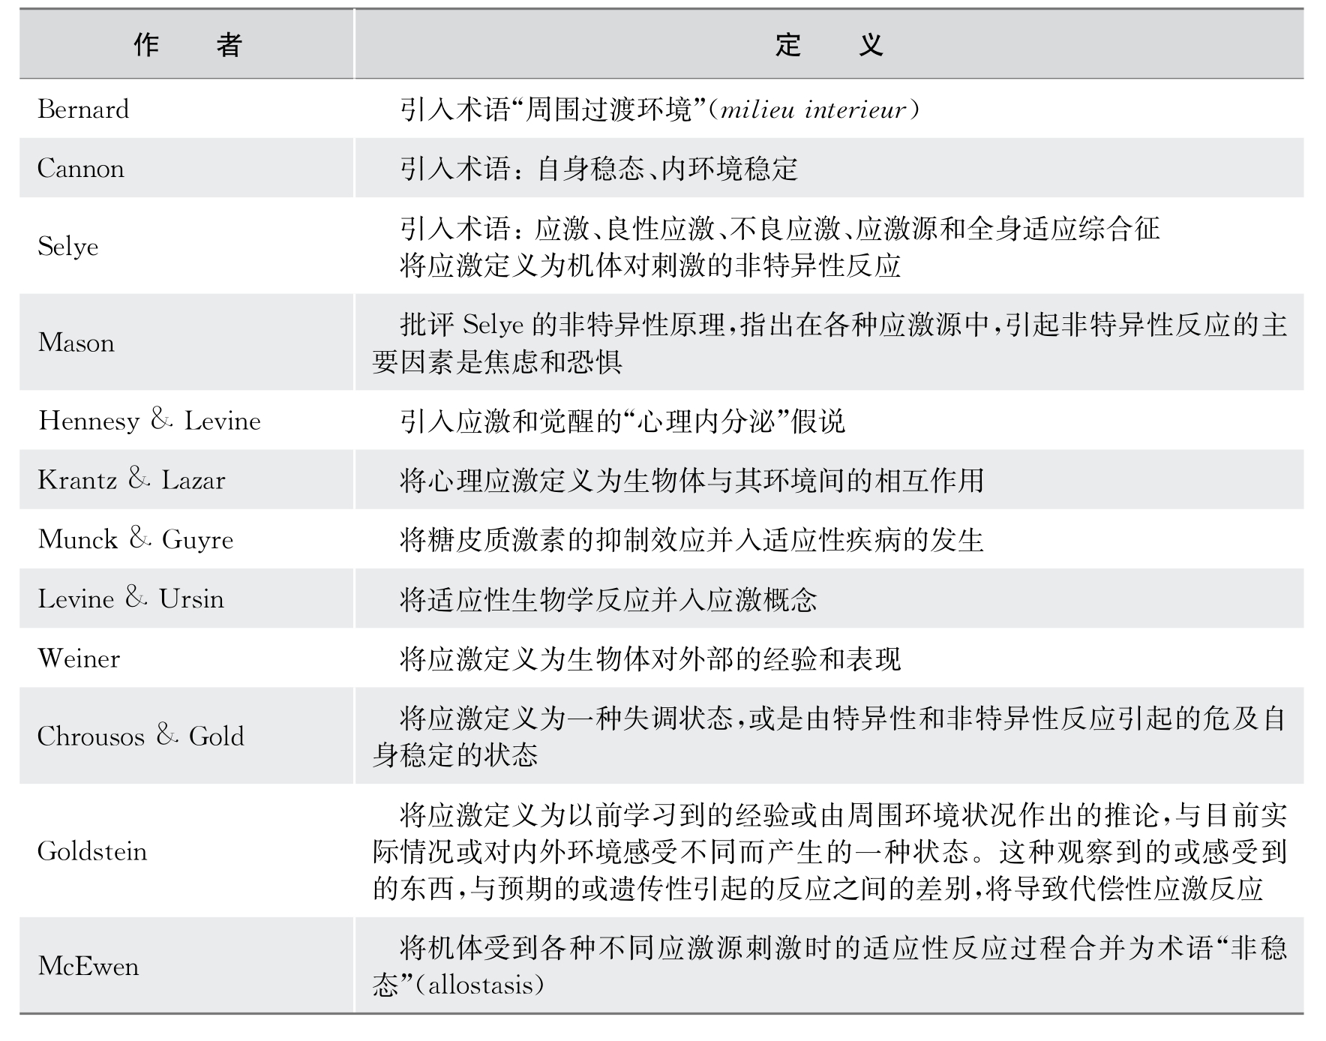The height and width of the screenshot is (1041, 1326).
Task: Click the italic text milieu interieur
Action: tap(812, 110)
